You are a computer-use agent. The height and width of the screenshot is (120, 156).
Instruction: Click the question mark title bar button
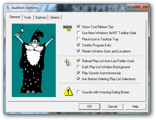point(131,6)
